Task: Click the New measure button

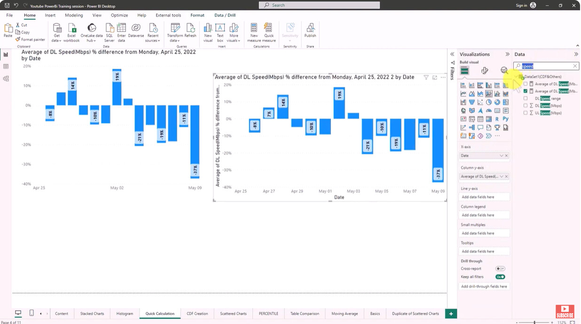Action: 253,31
